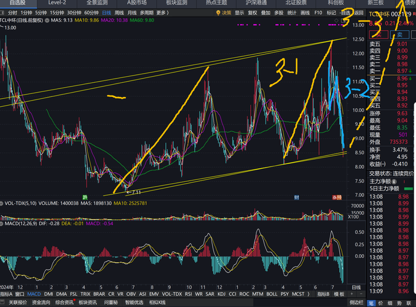This screenshot has height=307, width=416.
Task: Expand more indicators arrow after MCST
Action: tap(308, 294)
